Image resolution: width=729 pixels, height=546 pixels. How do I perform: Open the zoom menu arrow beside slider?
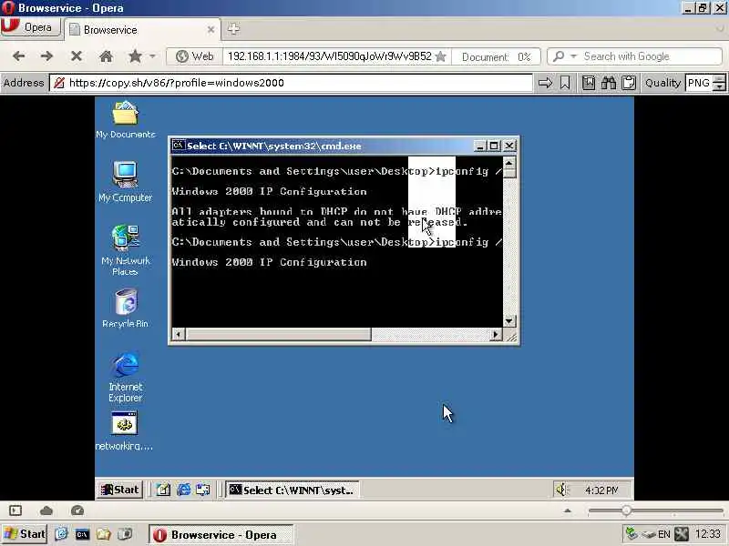click(x=567, y=511)
